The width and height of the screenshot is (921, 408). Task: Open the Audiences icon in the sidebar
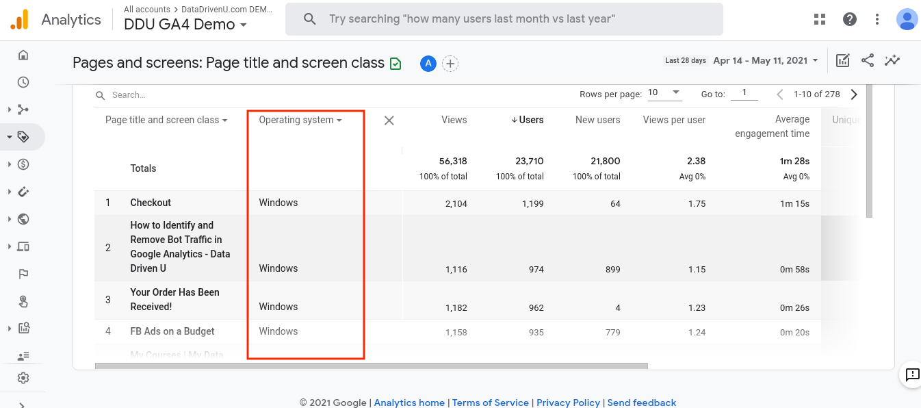[x=23, y=356]
